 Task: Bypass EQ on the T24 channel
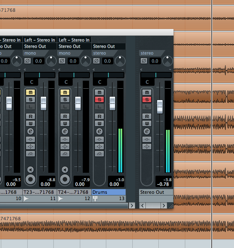65,146
